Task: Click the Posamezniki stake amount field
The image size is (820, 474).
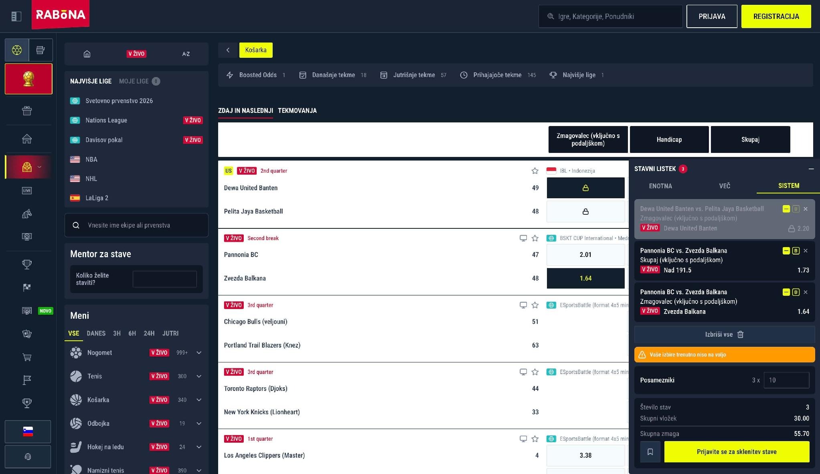Action: pyautogui.click(x=786, y=380)
